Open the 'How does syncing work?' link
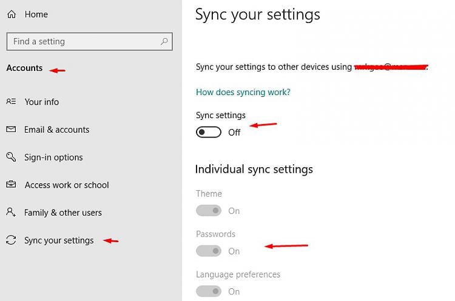The image size is (455, 301). (x=243, y=92)
